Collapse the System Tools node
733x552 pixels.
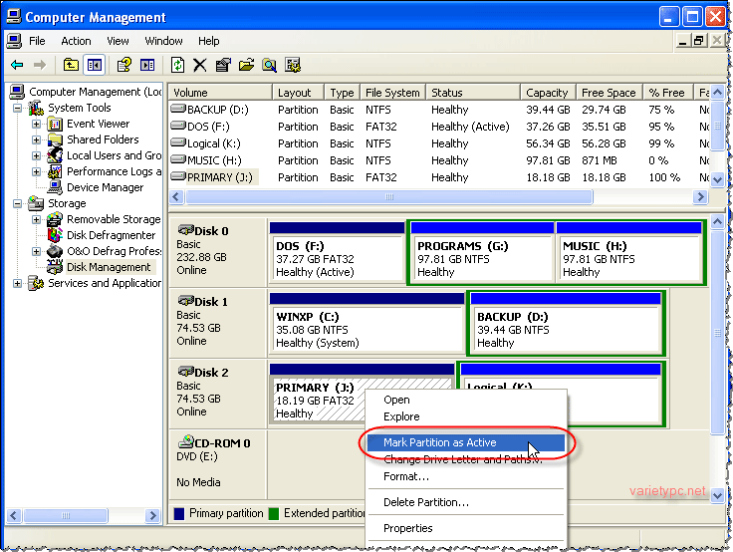point(17,109)
